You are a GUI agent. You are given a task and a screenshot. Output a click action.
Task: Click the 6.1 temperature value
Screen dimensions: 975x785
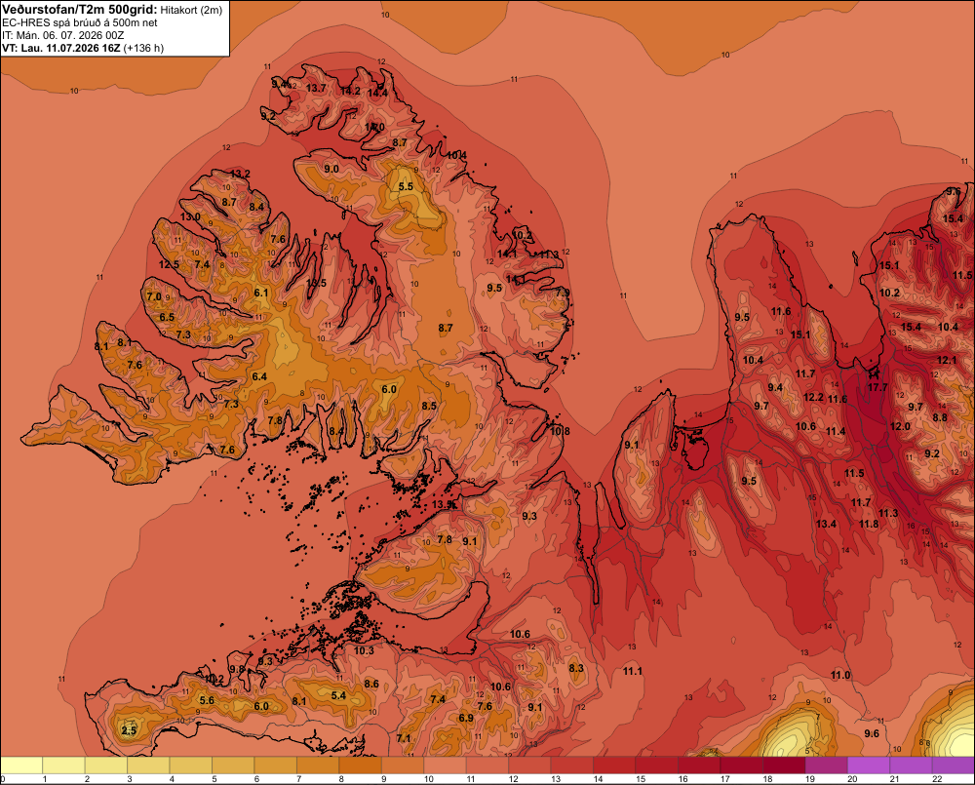(261, 293)
